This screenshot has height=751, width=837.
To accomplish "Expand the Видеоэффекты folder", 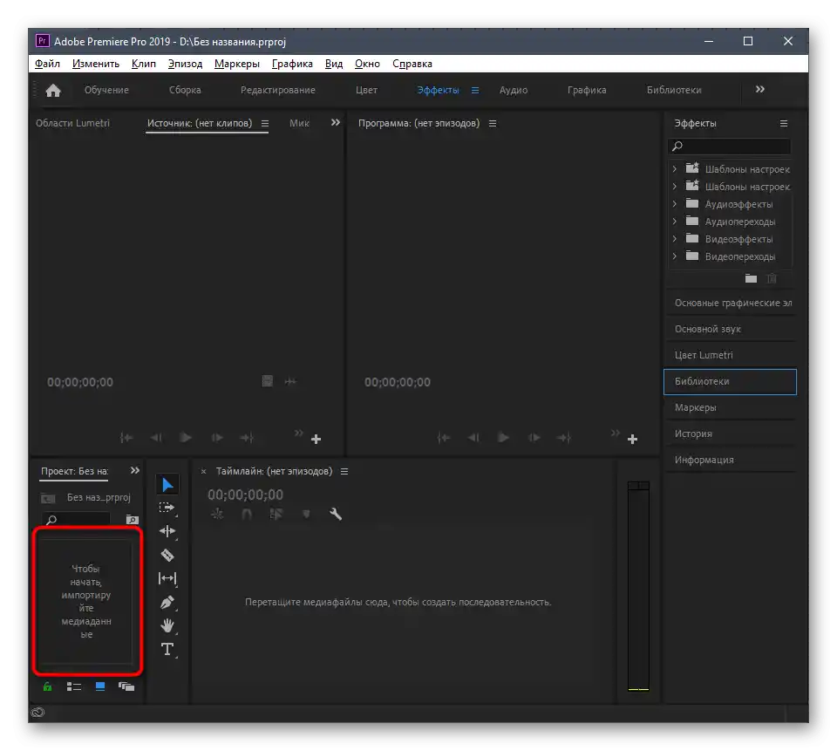I will (x=674, y=239).
